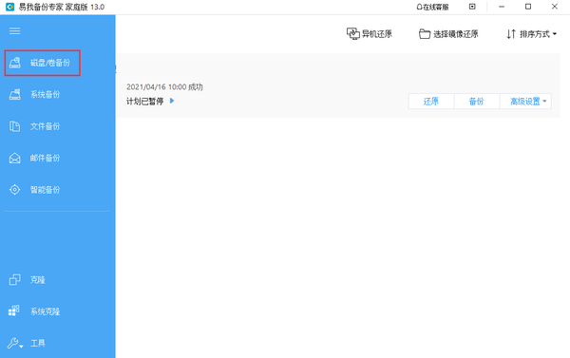Select the 磁盘/卷备份 disk backup icon
Image resolution: width=570 pixels, height=358 pixels.
click(x=15, y=63)
